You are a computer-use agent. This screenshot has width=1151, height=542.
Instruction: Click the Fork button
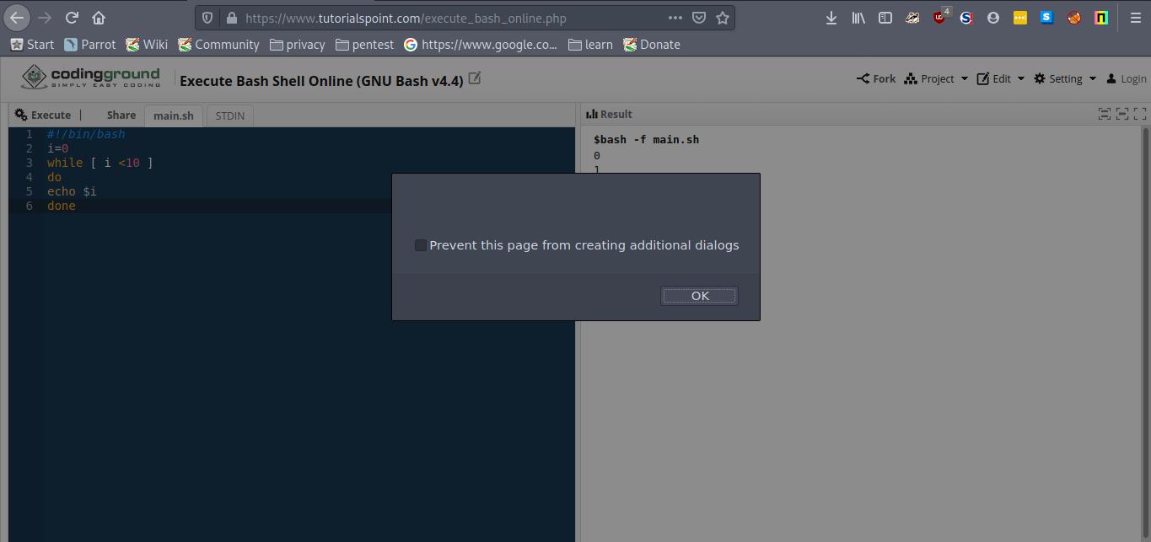876,78
